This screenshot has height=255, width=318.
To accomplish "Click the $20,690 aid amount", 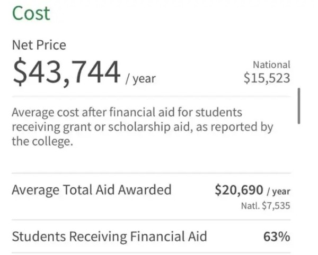I will pyautogui.click(x=239, y=190).
